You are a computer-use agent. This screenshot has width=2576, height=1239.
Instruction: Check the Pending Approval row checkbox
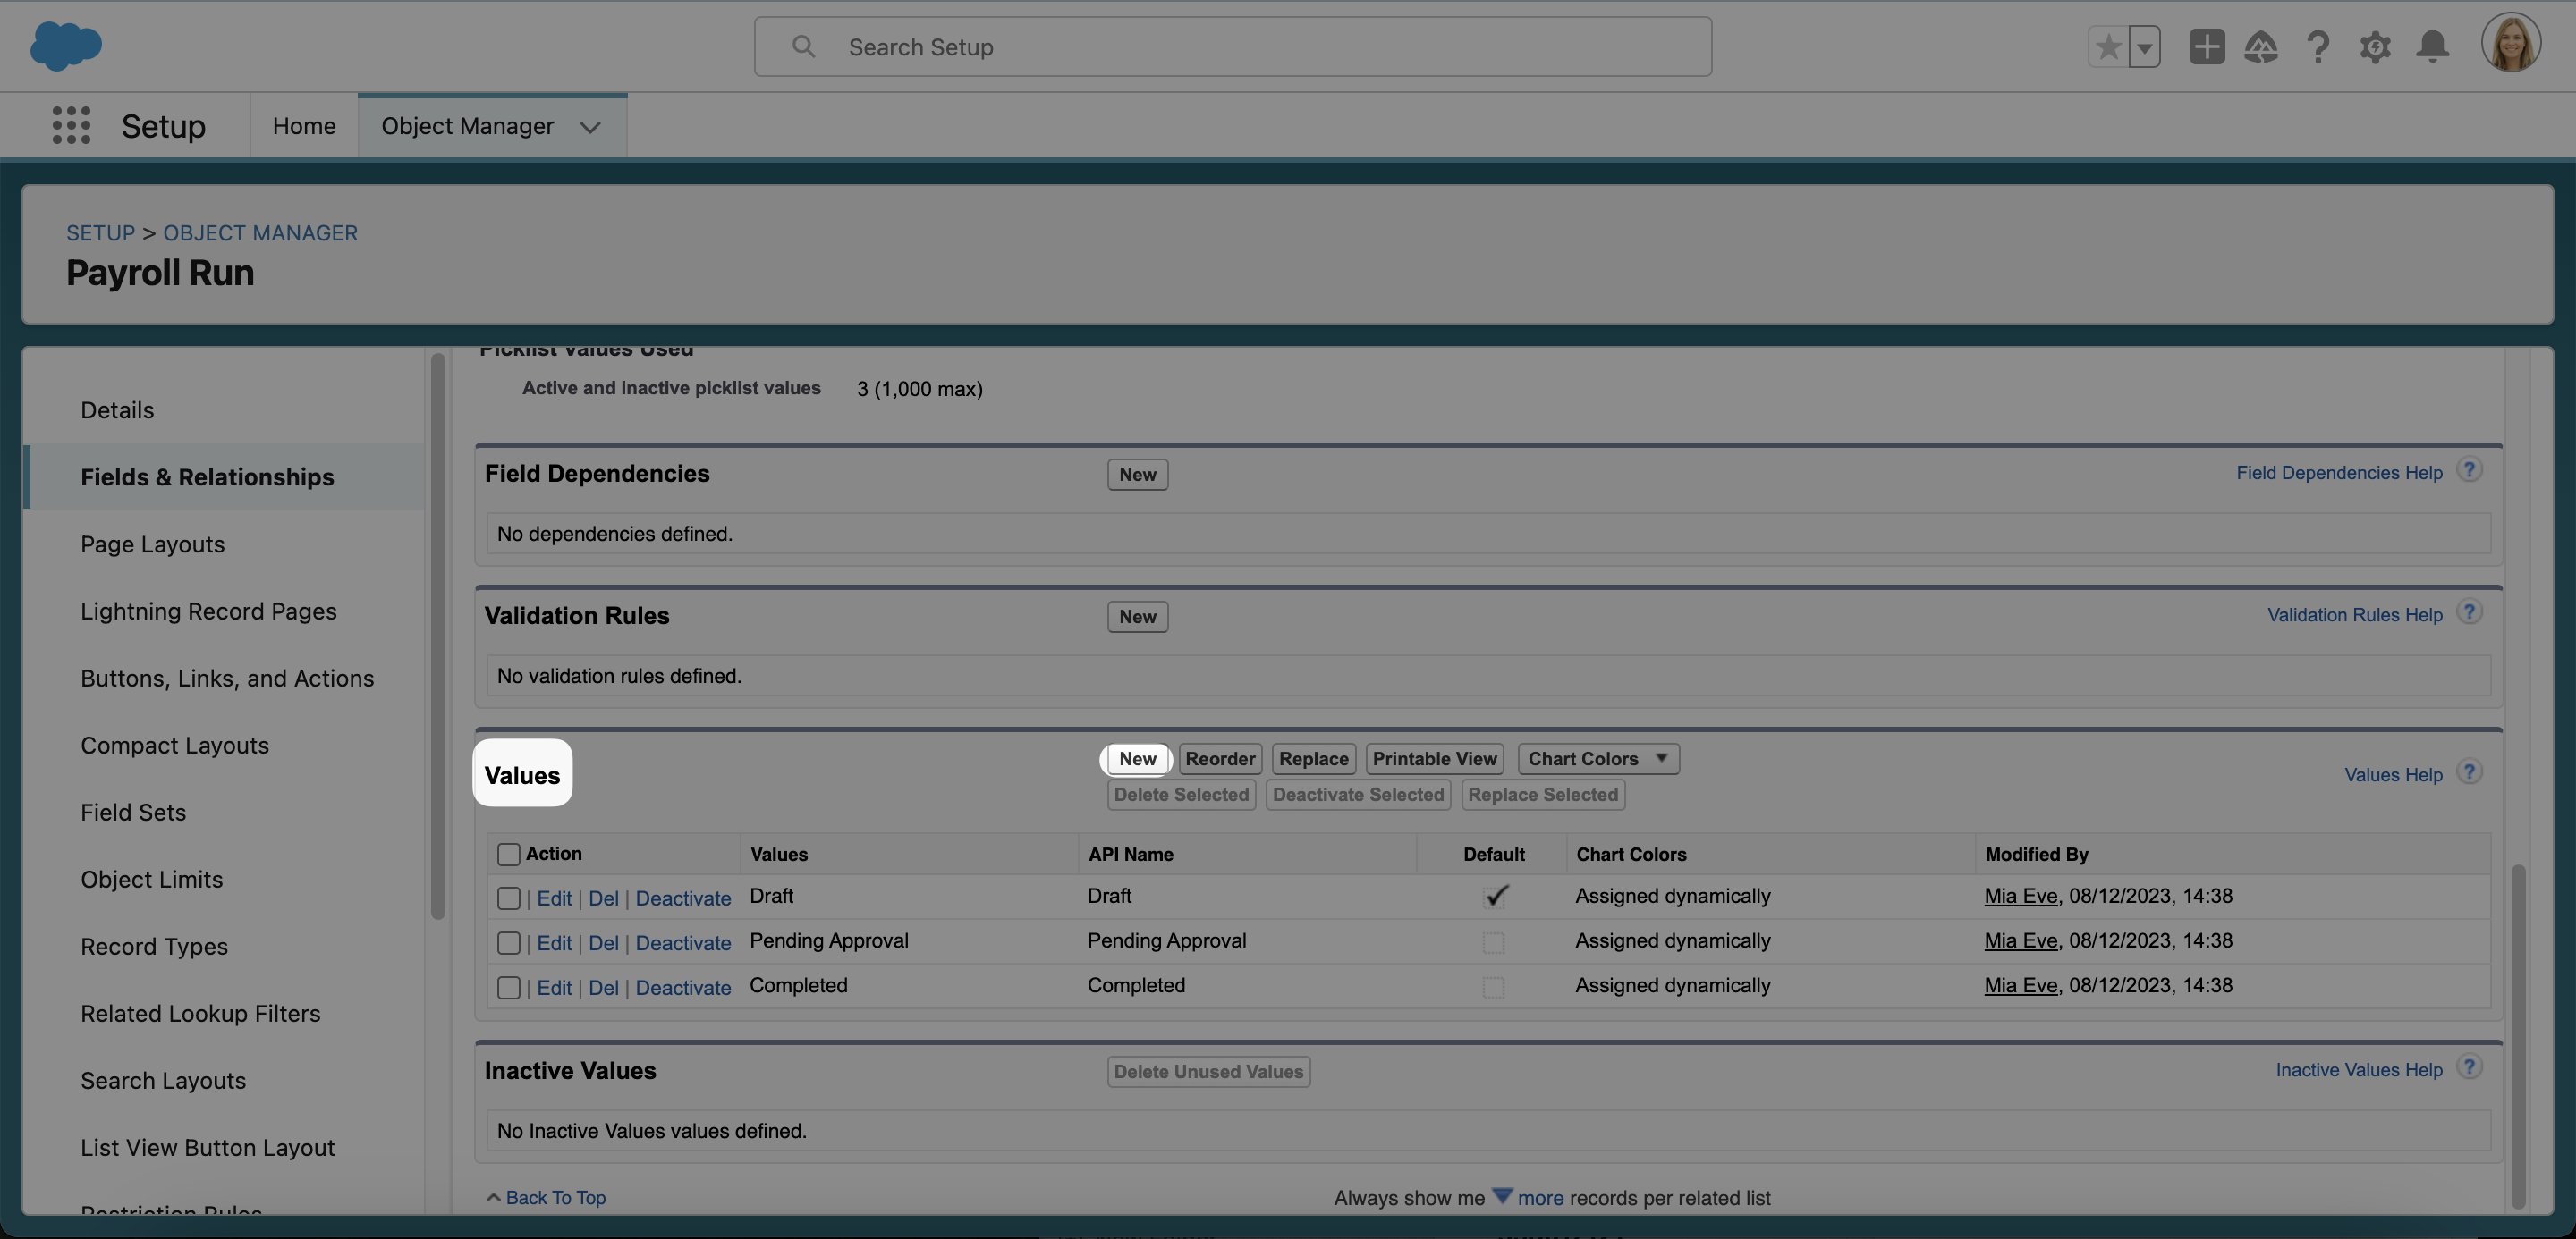(508, 943)
